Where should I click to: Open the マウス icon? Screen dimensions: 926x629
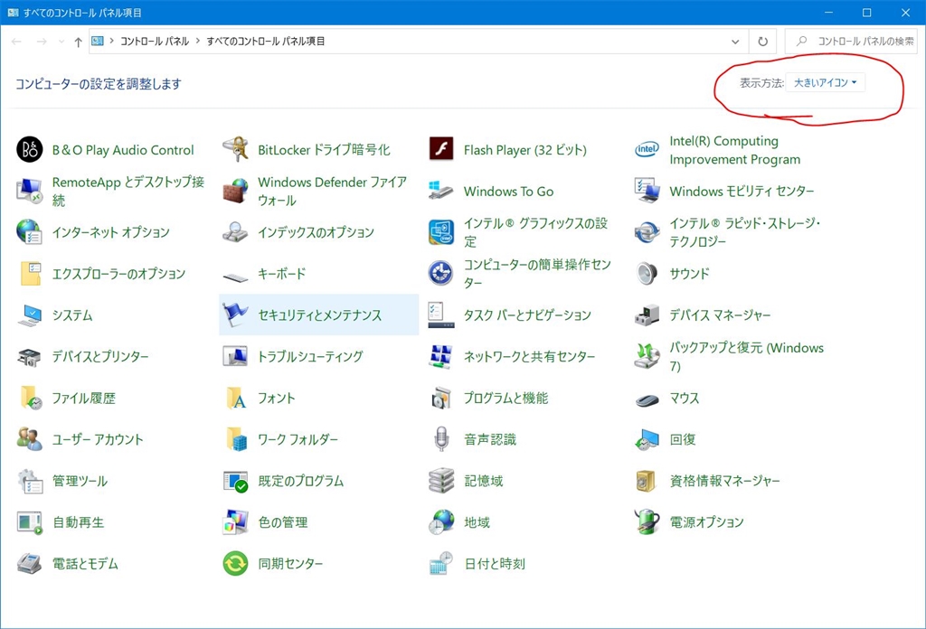pos(647,399)
